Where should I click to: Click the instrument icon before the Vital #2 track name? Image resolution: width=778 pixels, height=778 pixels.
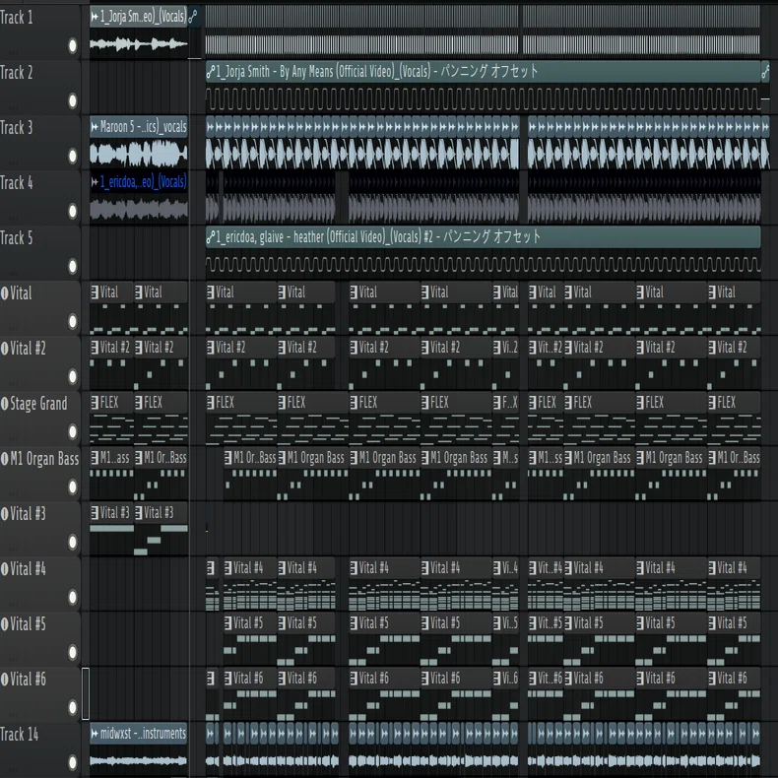pos(5,348)
